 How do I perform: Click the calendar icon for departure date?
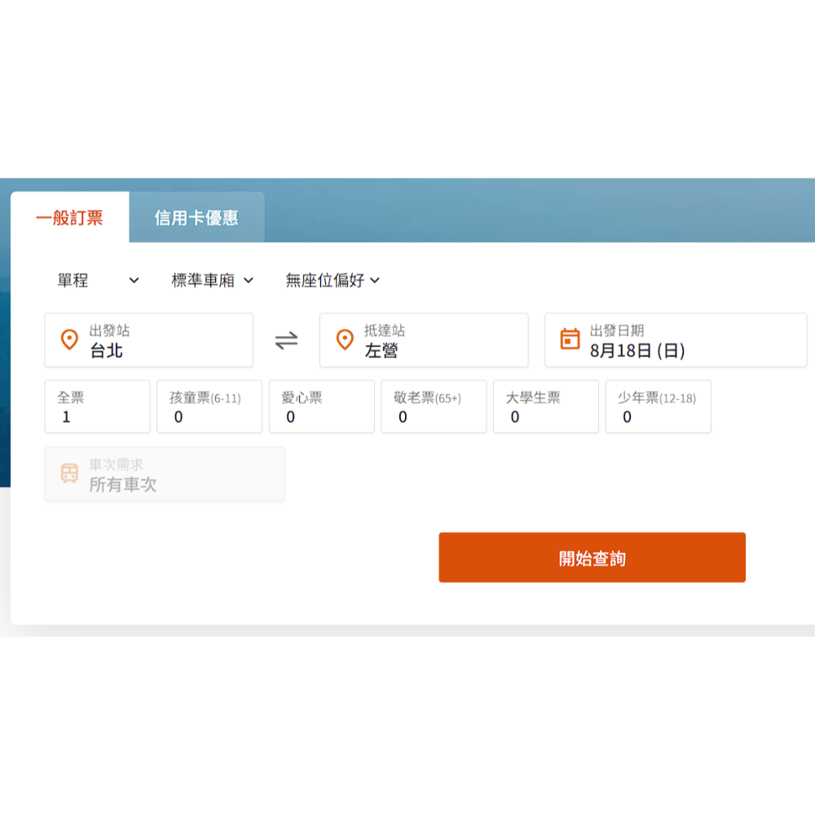tap(570, 340)
